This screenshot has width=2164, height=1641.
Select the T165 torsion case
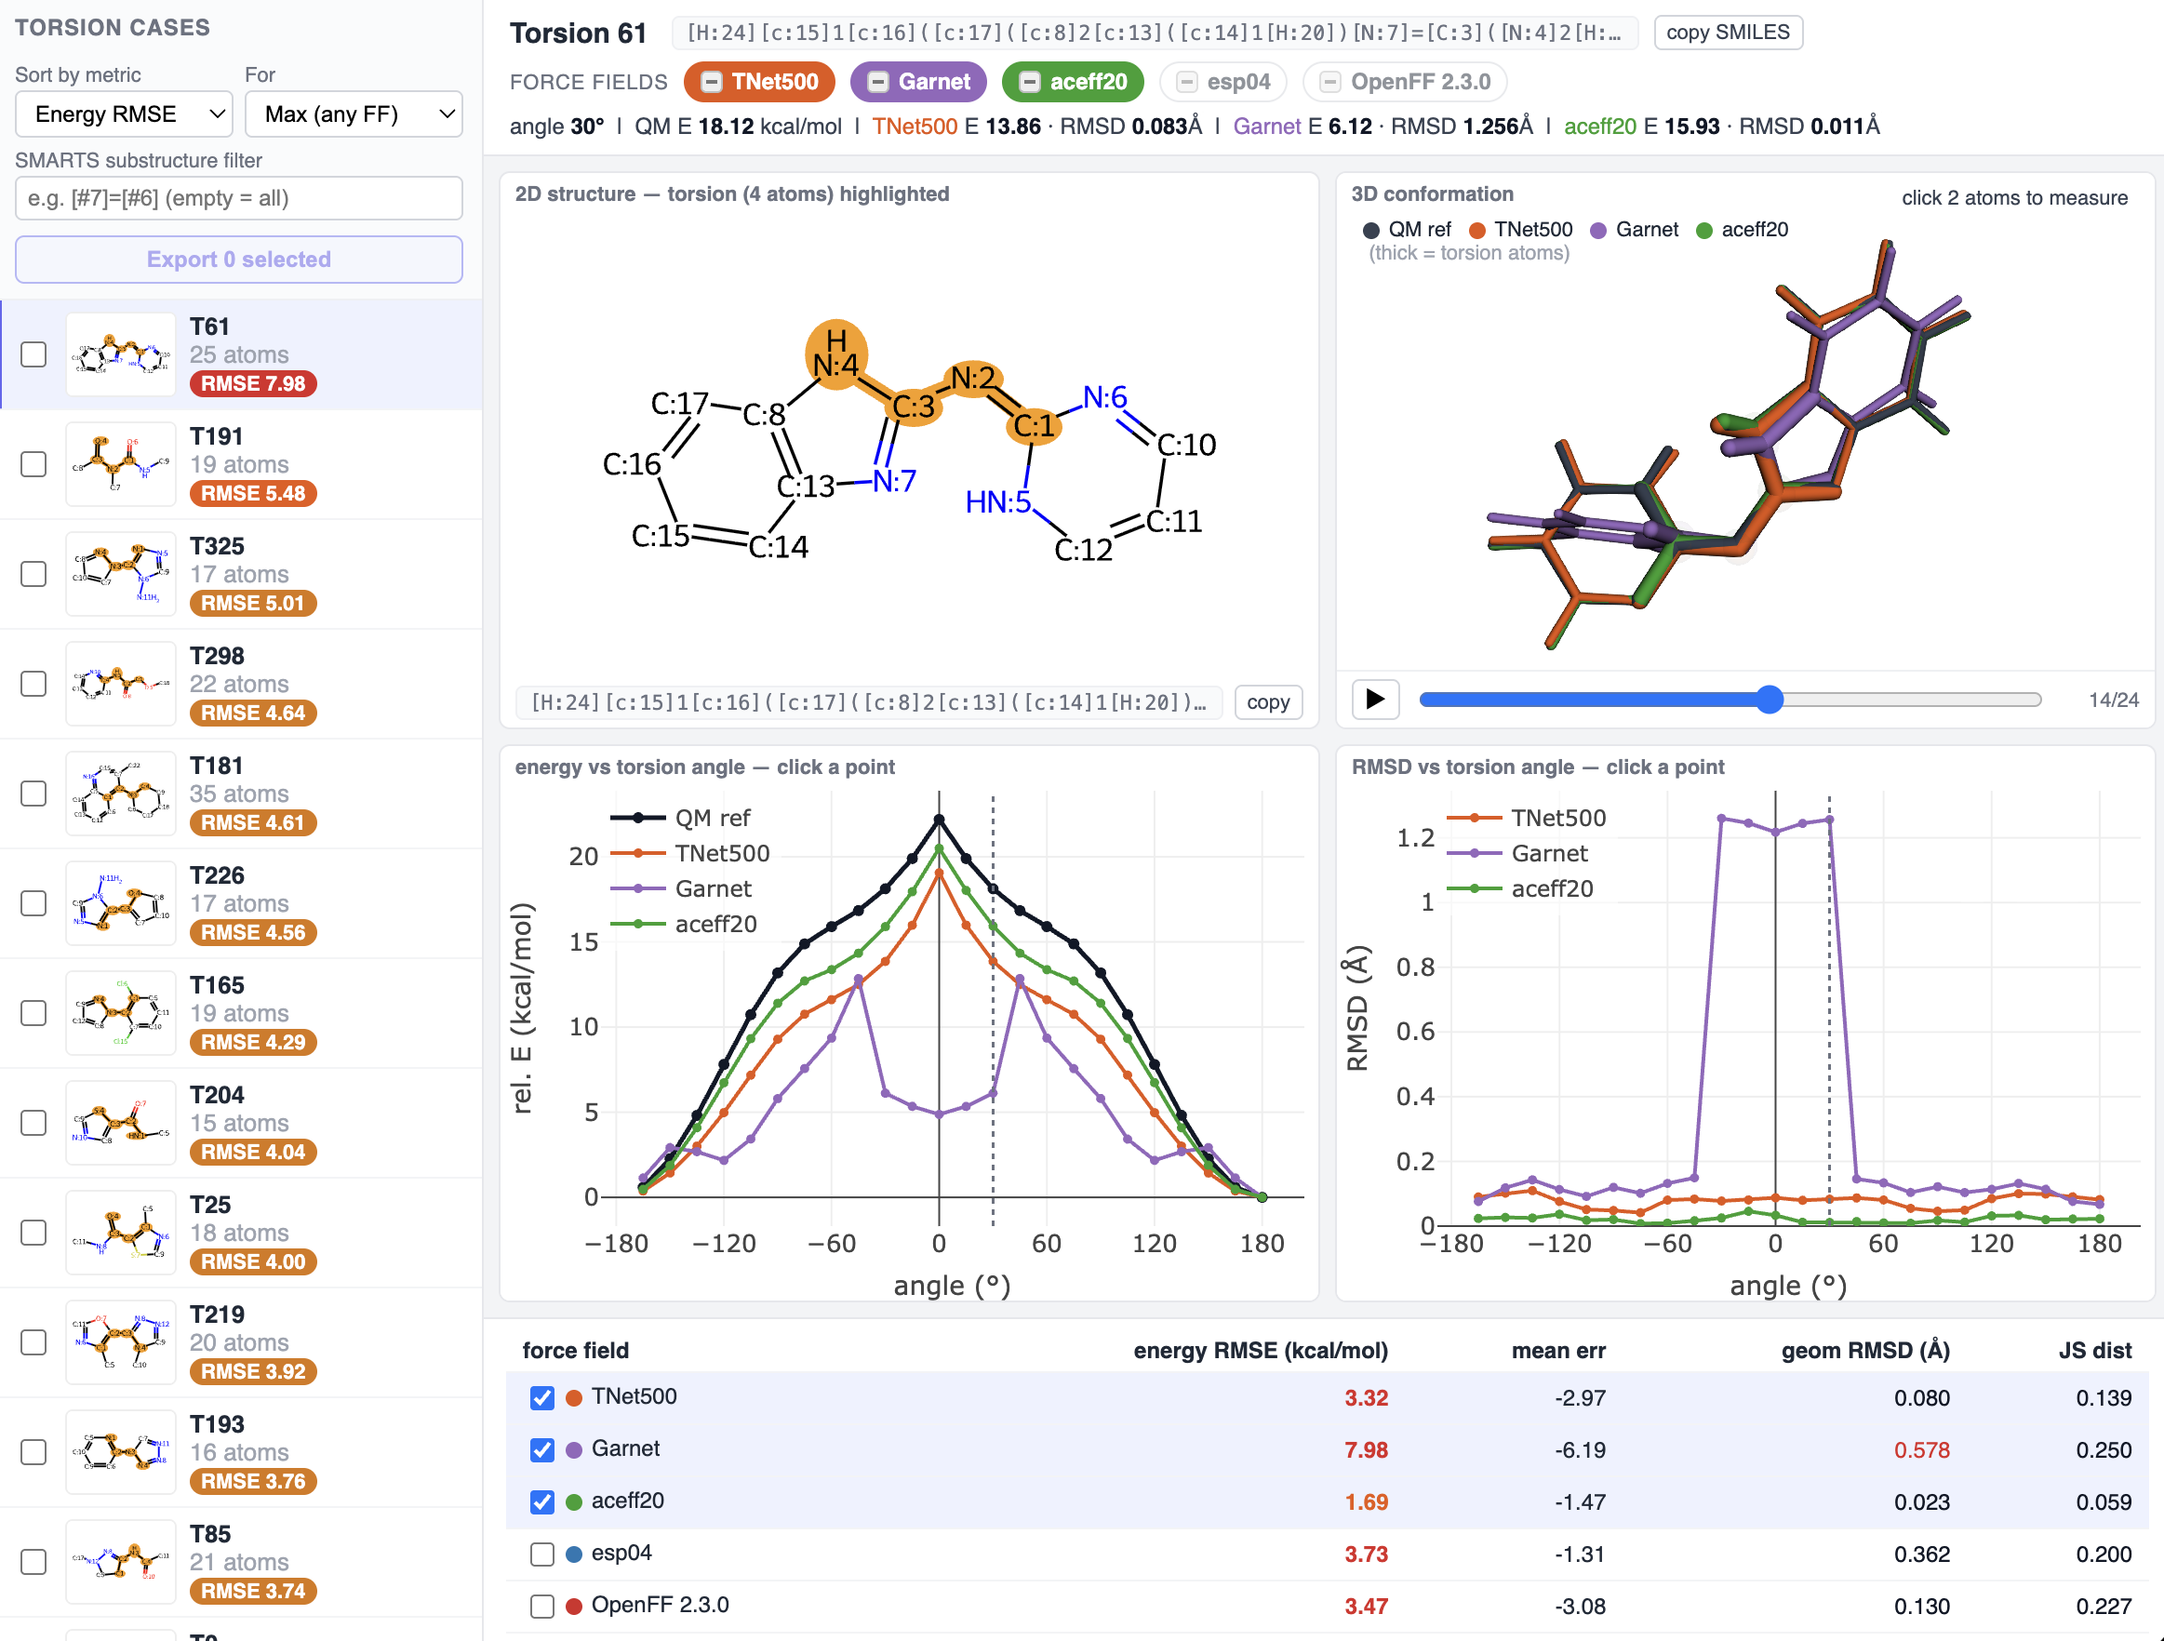[241, 1013]
